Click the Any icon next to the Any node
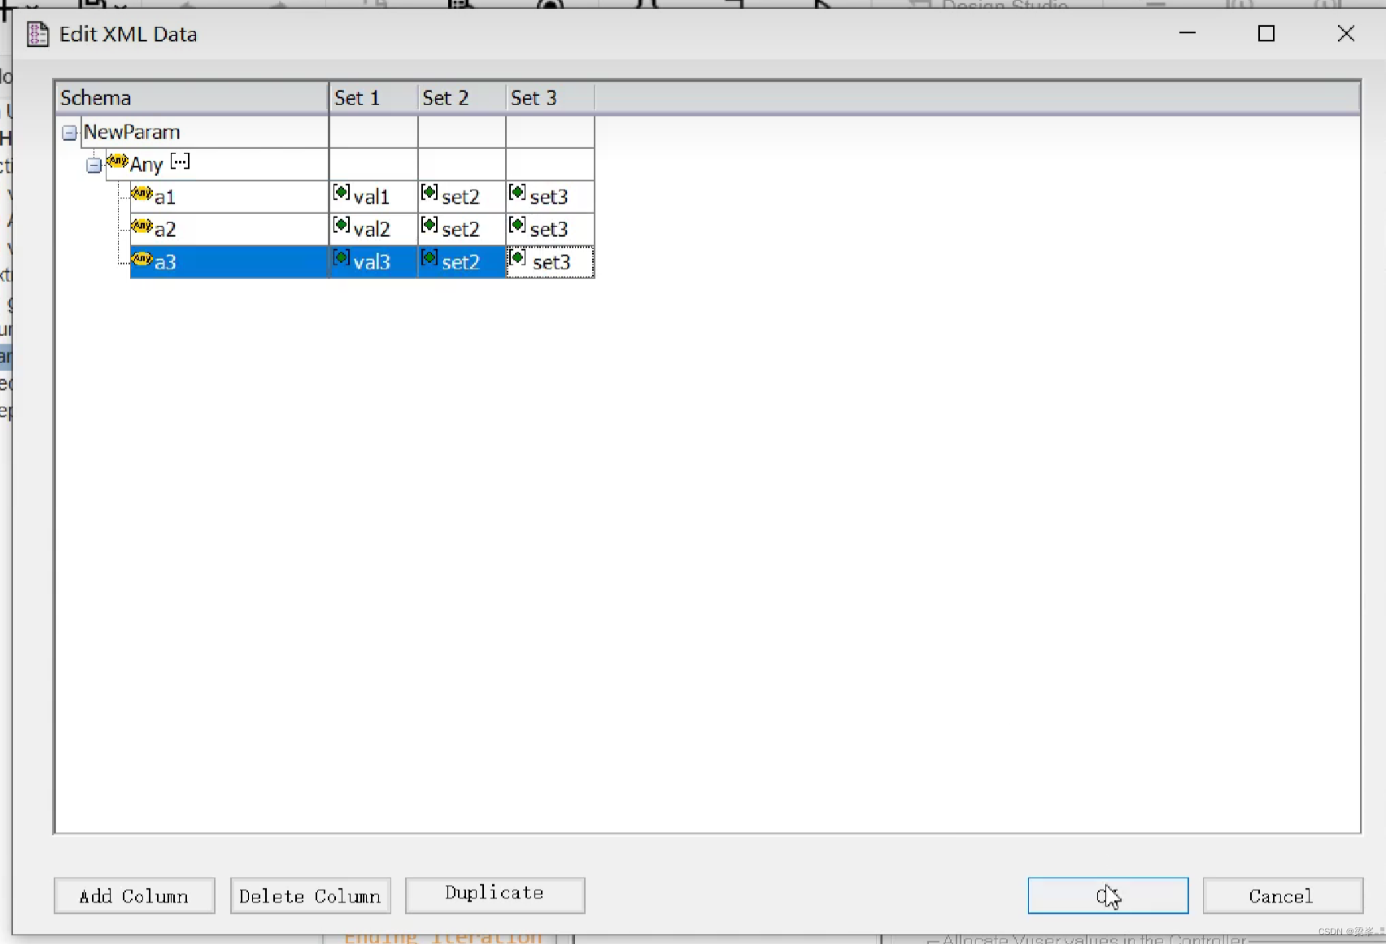Viewport: 1386px width, 944px height. pyautogui.click(x=116, y=162)
